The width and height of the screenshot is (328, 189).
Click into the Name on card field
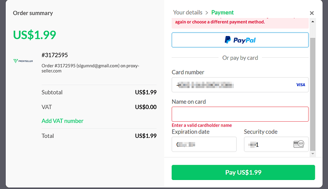click(240, 114)
